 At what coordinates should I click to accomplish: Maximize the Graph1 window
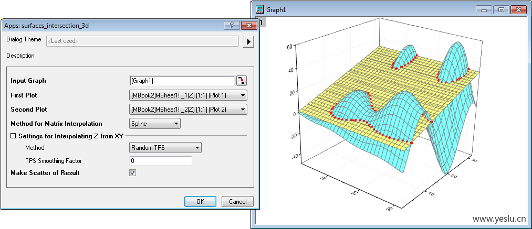(x=500, y=10)
